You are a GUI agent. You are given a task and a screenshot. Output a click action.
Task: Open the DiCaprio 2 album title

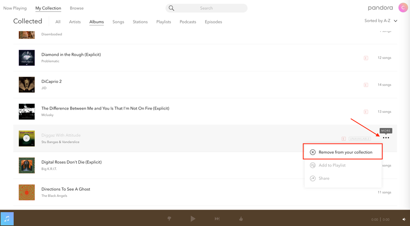[x=51, y=82]
